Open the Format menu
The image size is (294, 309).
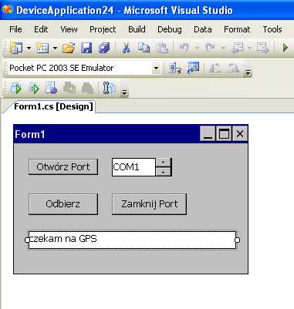(237, 29)
